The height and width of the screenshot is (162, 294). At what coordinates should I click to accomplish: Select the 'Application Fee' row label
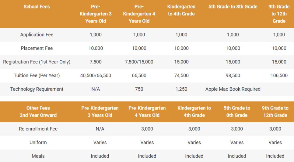37,35
